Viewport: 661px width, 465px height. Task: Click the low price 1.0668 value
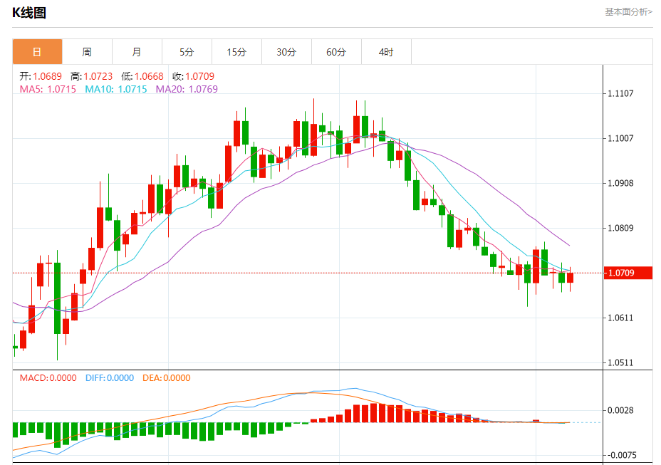pos(150,76)
